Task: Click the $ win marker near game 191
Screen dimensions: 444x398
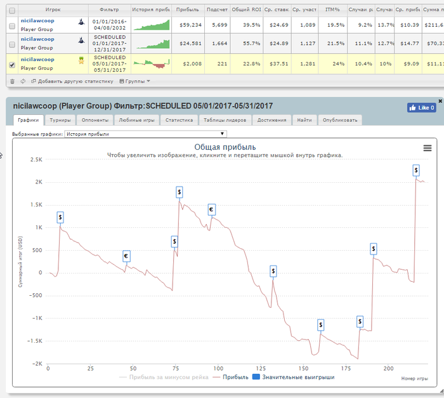Action: 374,249
